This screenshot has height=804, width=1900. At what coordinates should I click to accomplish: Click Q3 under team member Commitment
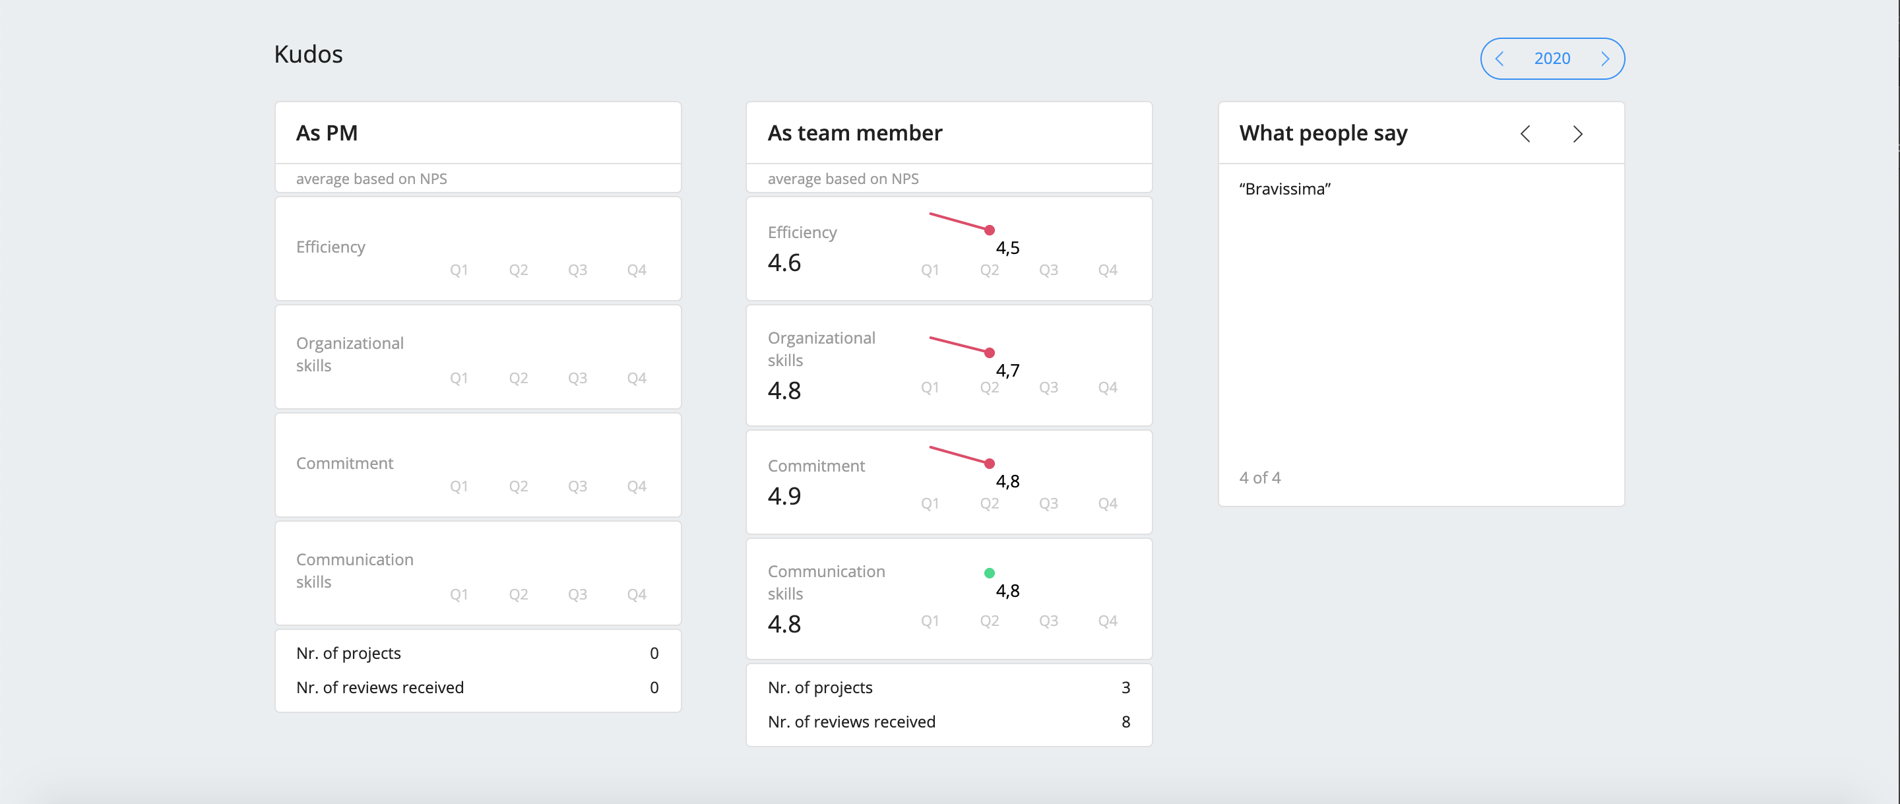pyautogui.click(x=1048, y=503)
